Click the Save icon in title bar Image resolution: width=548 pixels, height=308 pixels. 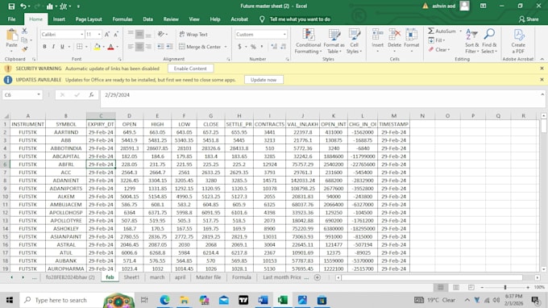(11, 6)
